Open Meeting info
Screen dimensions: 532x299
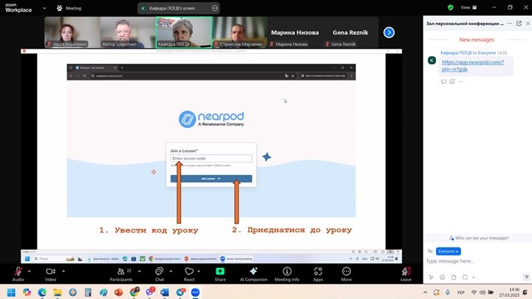point(287,274)
